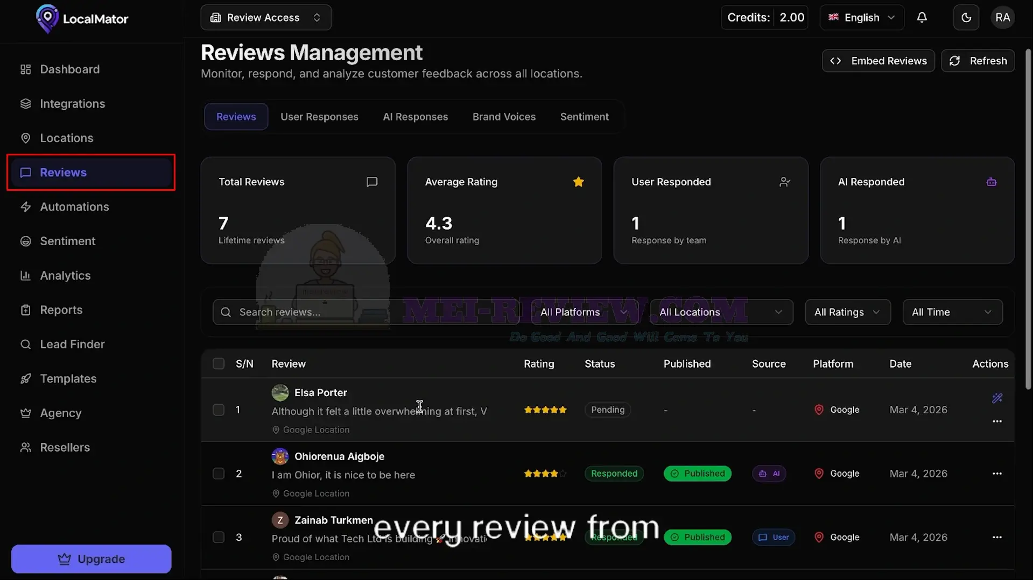Screen dimensions: 1033x580
Task: Switch to the Brand Voices tab
Action: point(504,117)
